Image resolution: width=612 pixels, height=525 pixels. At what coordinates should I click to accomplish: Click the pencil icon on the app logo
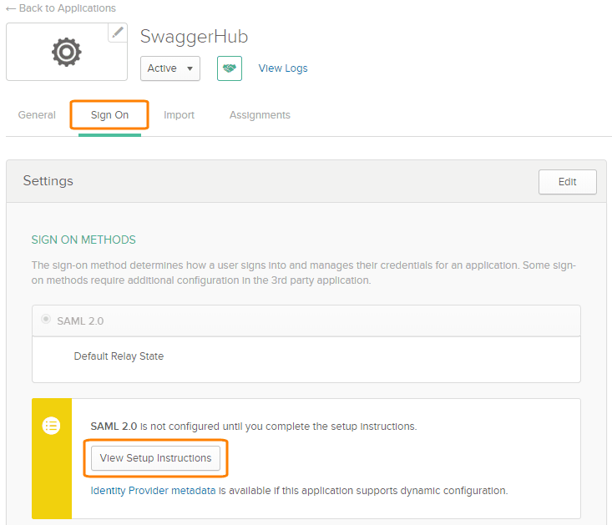point(118,33)
